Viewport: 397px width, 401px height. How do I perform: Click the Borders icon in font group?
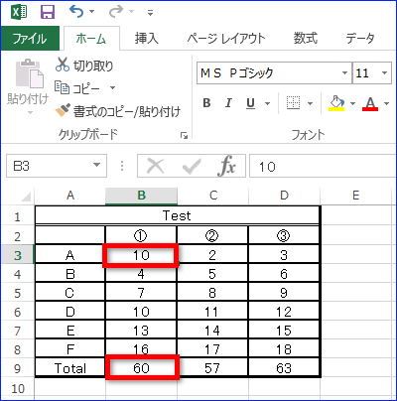coord(293,103)
